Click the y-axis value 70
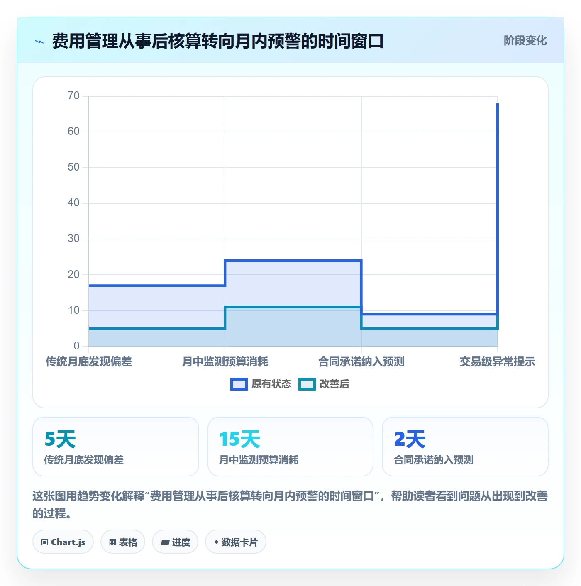The width and height of the screenshot is (581, 586). tap(73, 96)
